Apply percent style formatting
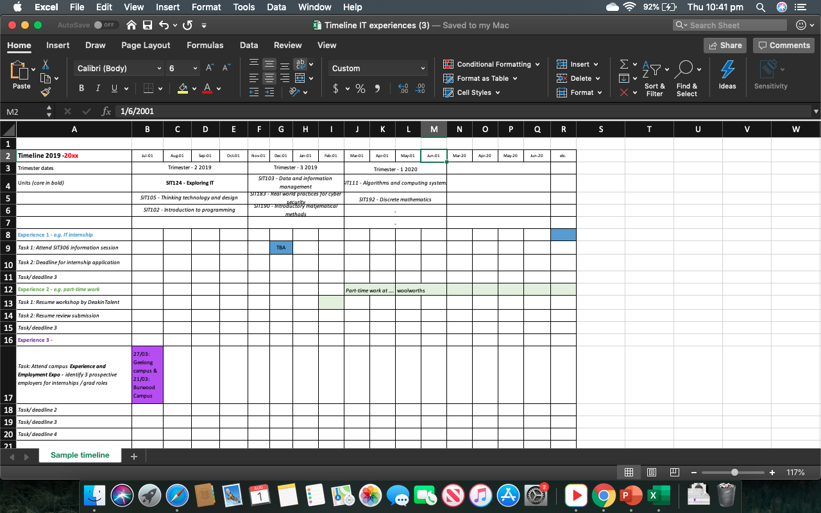 [360, 89]
